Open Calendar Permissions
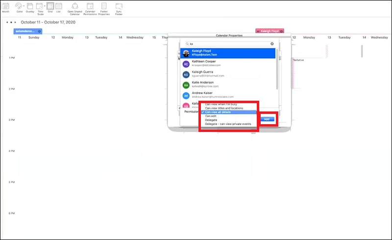 [90, 9]
